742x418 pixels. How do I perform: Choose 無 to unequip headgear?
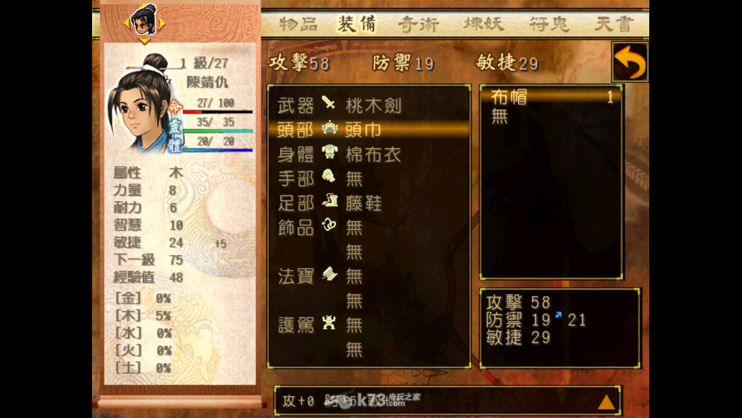click(x=500, y=116)
